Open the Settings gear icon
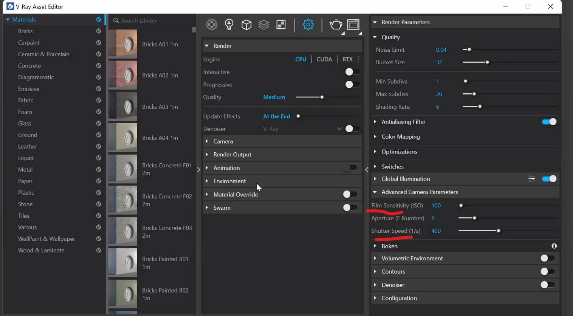The width and height of the screenshot is (573, 316). coord(308,25)
